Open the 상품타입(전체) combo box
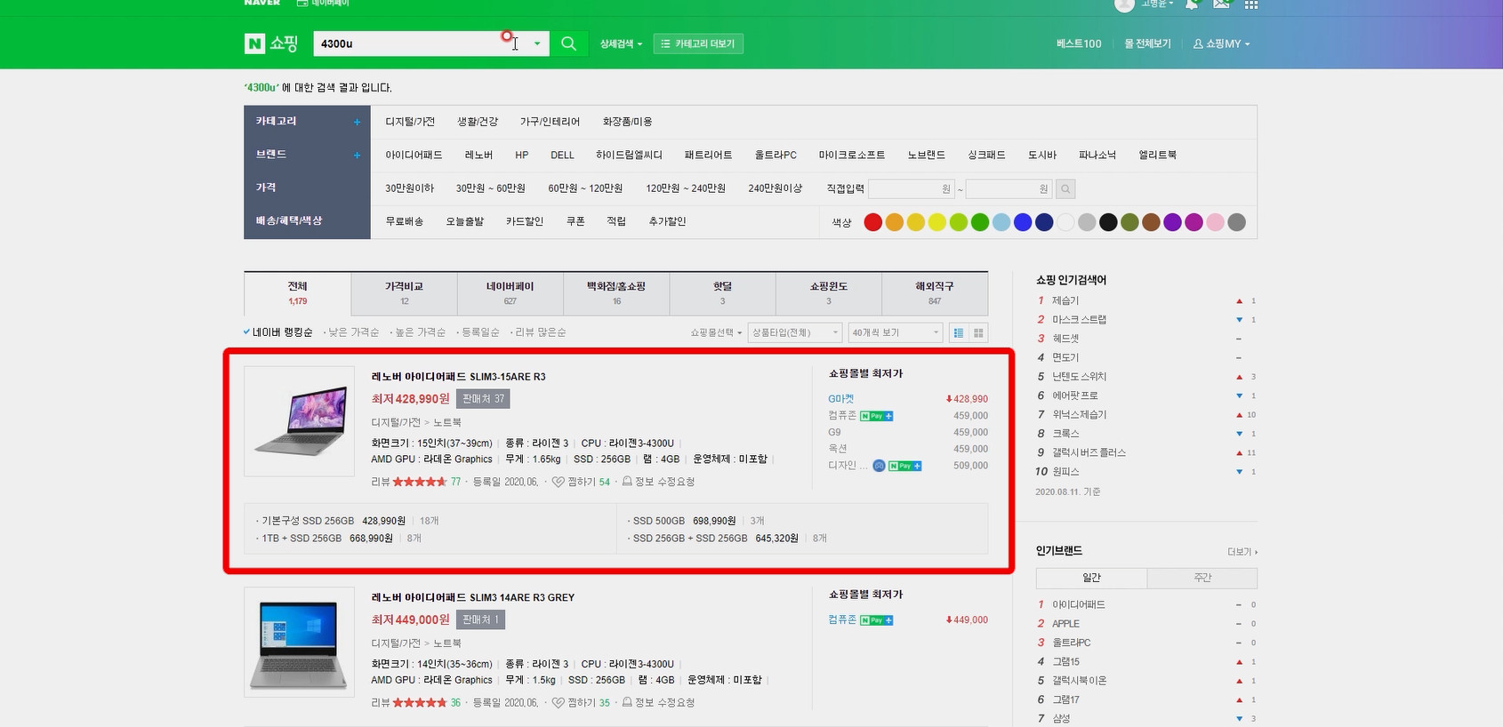 [x=794, y=332]
